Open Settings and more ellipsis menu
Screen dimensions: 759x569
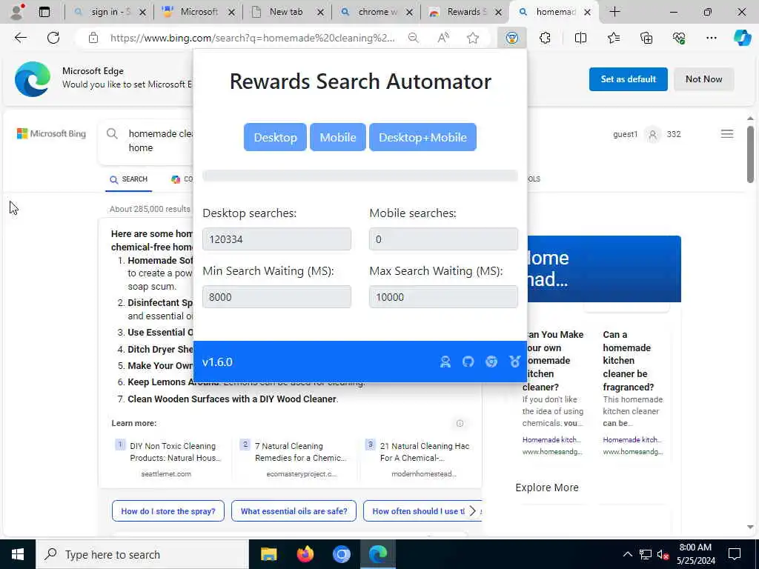[711, 38]
